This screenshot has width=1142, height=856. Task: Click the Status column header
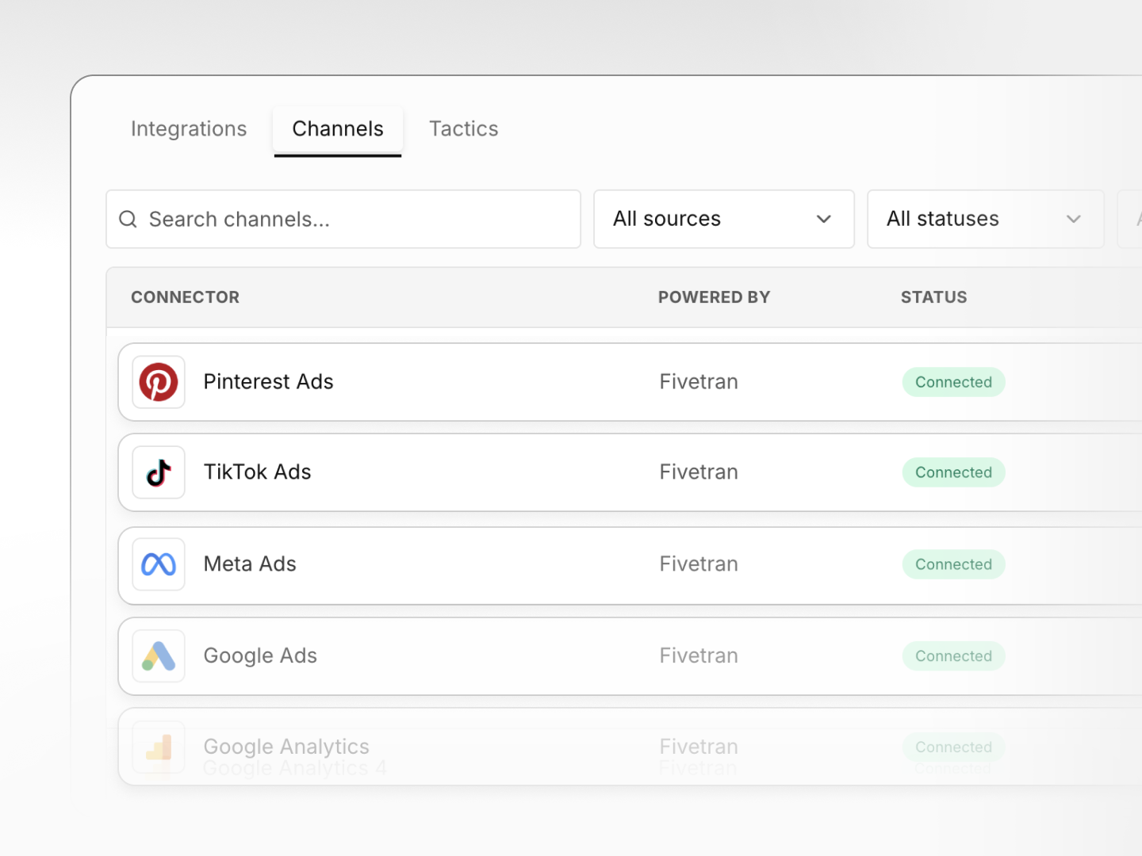(933, 297)
